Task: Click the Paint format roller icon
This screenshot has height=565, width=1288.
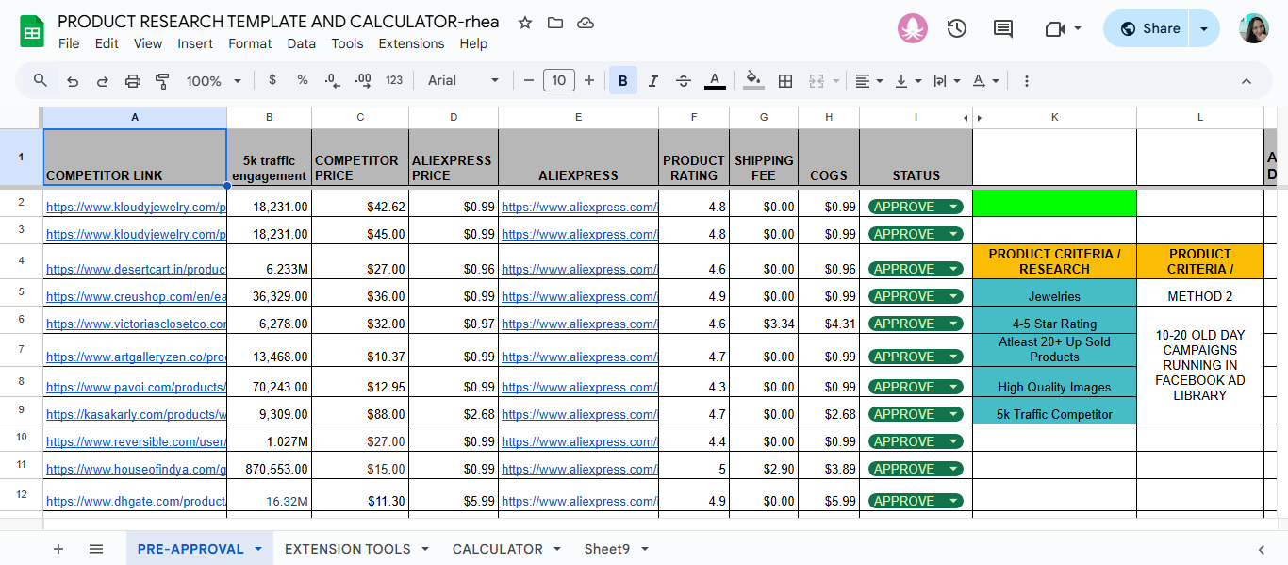Action: (x=162, y=81)
